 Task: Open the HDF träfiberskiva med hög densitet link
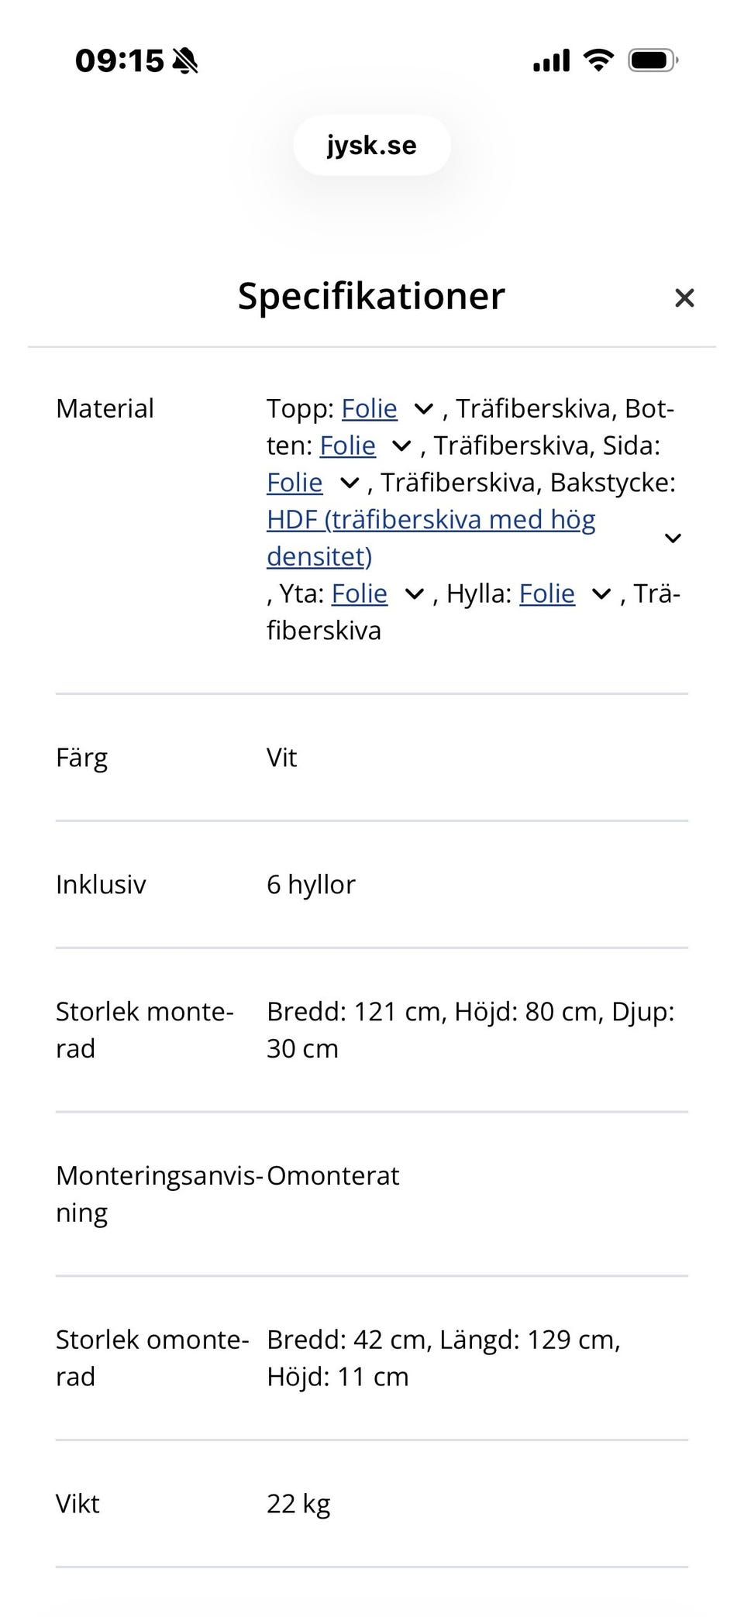tap(432, 519)
